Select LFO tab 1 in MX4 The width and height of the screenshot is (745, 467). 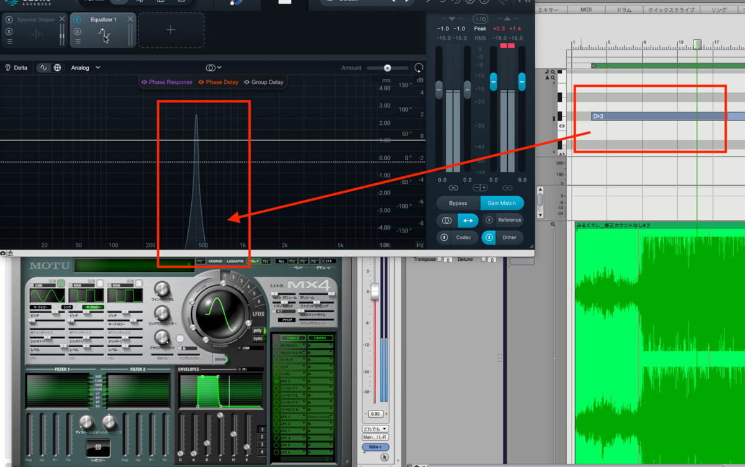pyautogui.click(x=224, y=276)
